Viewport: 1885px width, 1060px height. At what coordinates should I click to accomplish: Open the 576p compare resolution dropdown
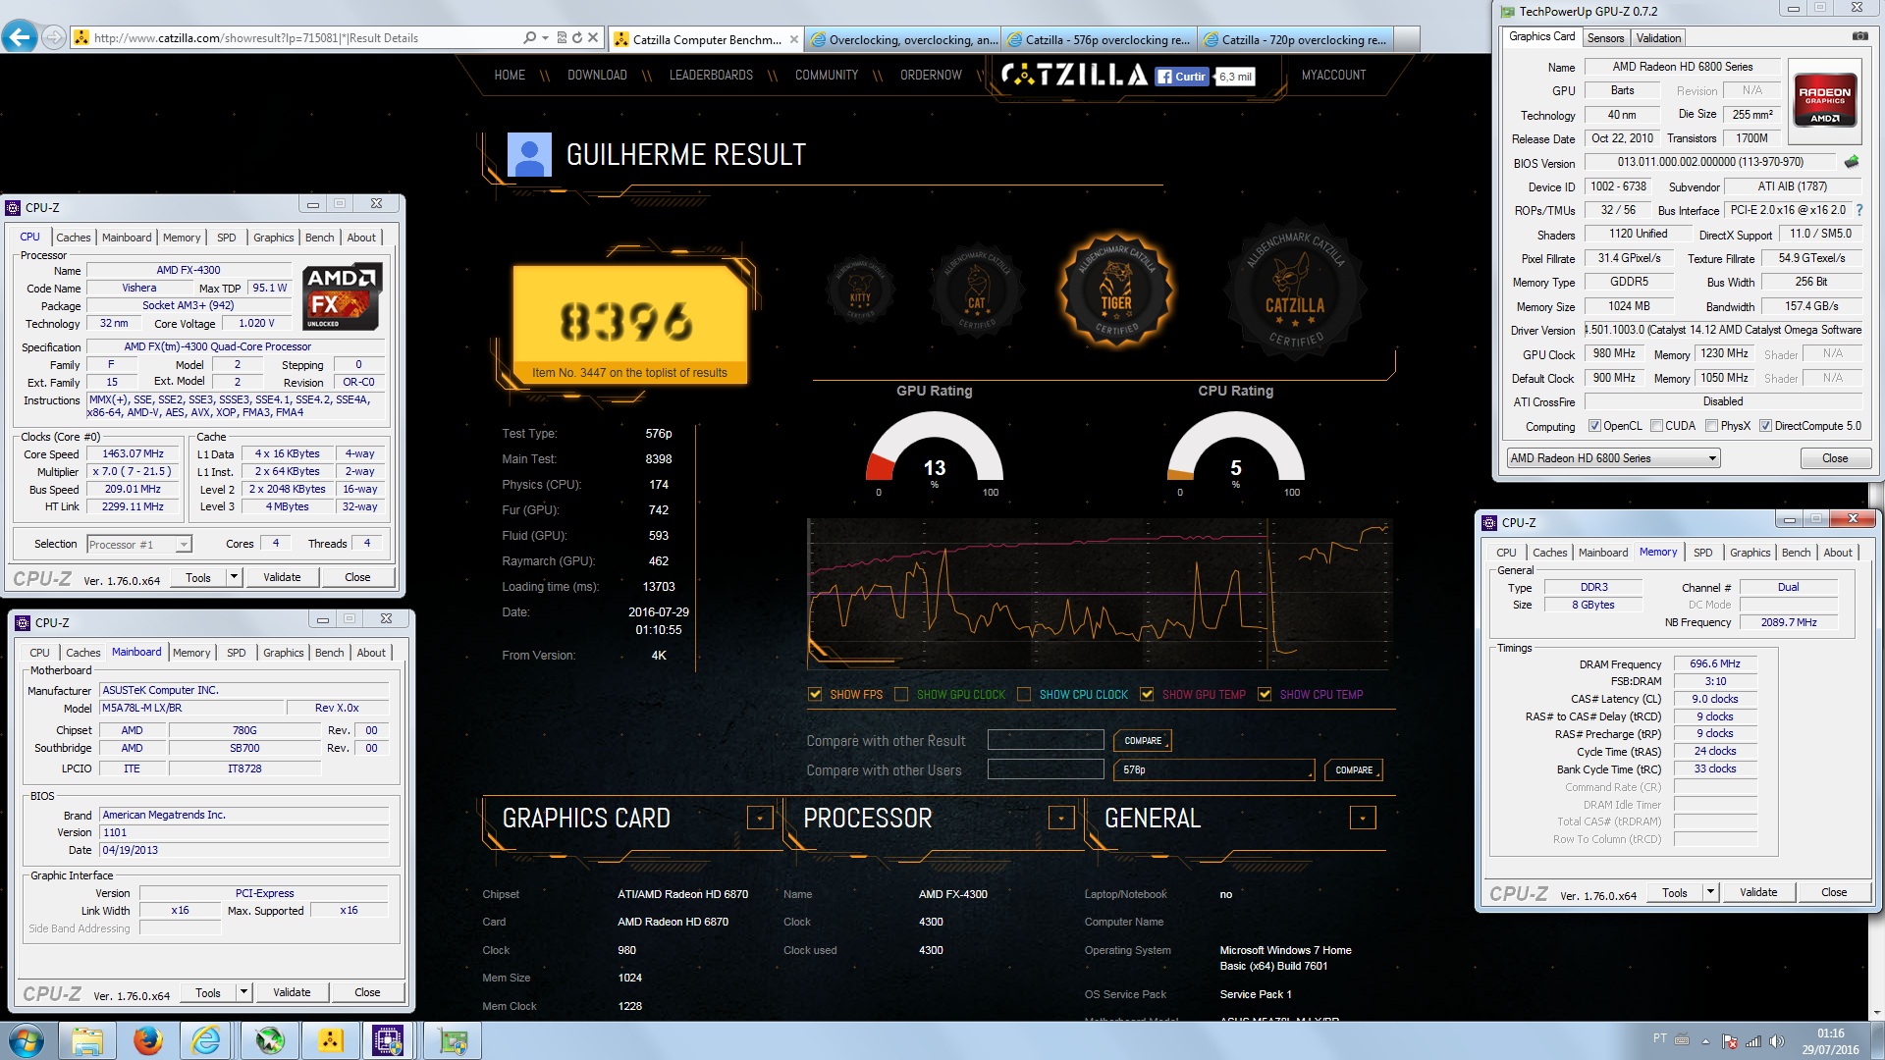click(1214, 769)
